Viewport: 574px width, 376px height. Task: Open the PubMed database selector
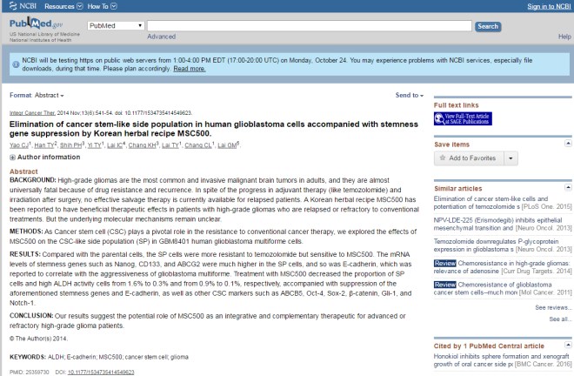pyautogui.click(x=116, y=25)
